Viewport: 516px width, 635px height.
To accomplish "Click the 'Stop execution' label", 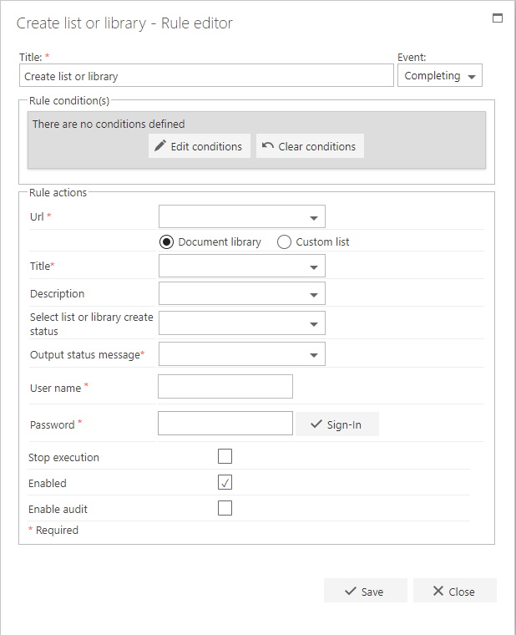I will [63, 458].
